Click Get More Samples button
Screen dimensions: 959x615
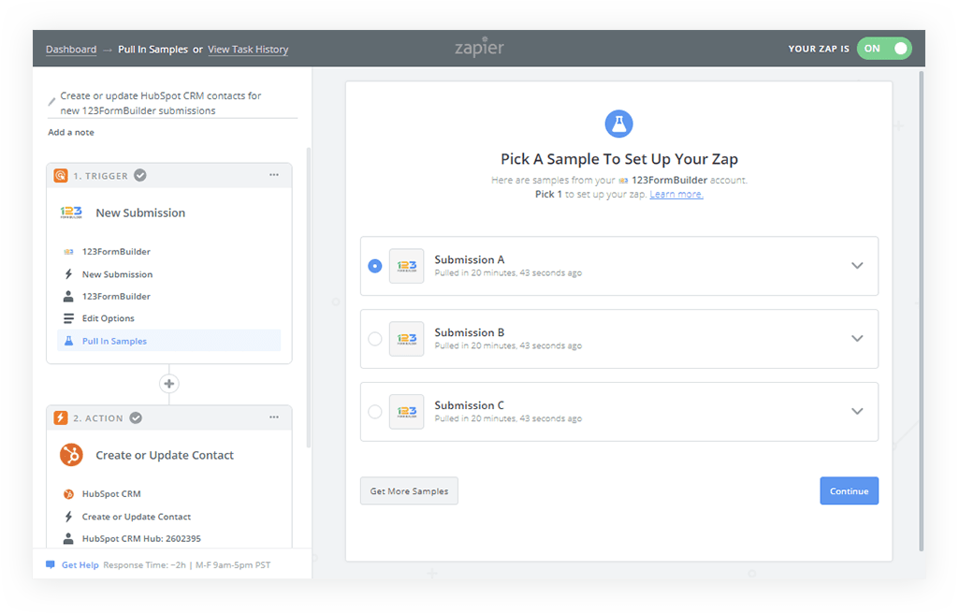(409, 491)
